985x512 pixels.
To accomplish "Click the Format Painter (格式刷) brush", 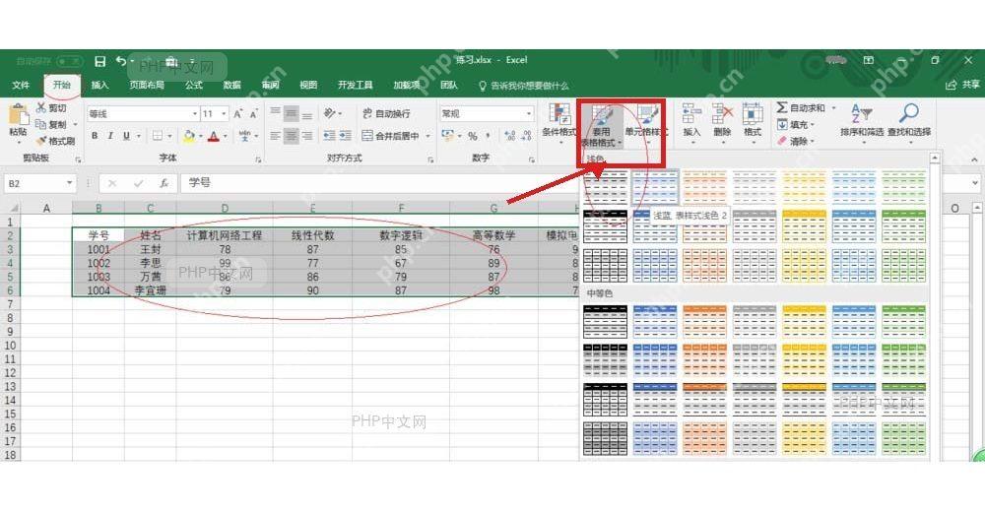I will (56, 141).
